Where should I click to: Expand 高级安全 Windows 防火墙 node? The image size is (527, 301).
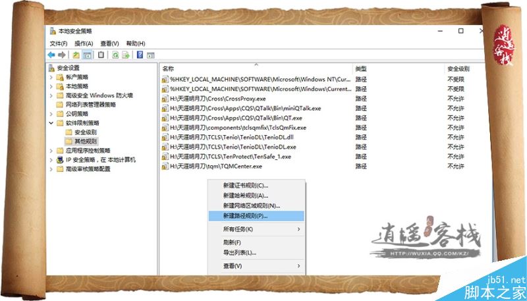point(51,96)
